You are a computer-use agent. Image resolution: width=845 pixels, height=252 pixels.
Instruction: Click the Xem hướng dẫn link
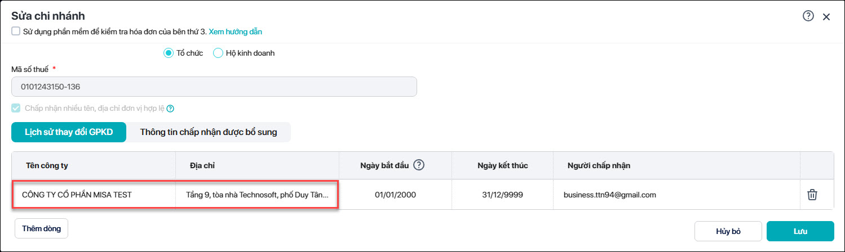pos(235,31)
